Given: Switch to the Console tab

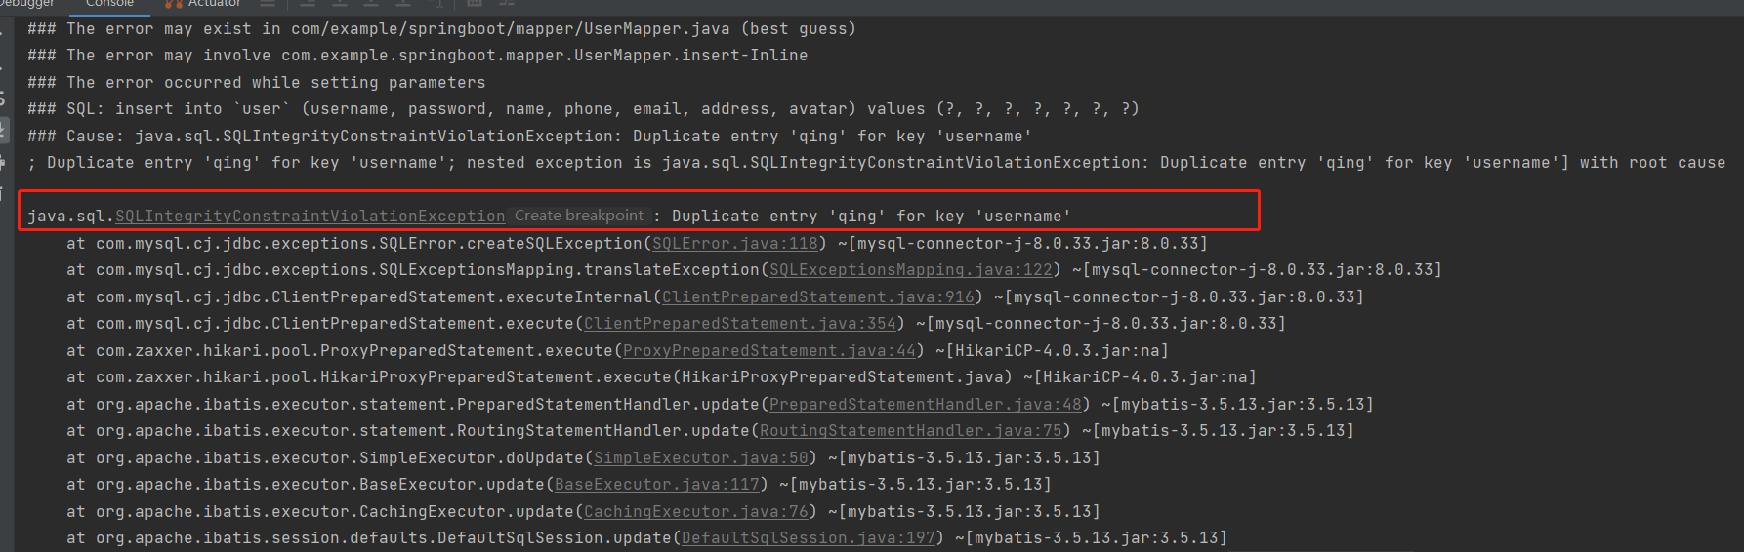Looking at the screenshot, I should [109, 4].
